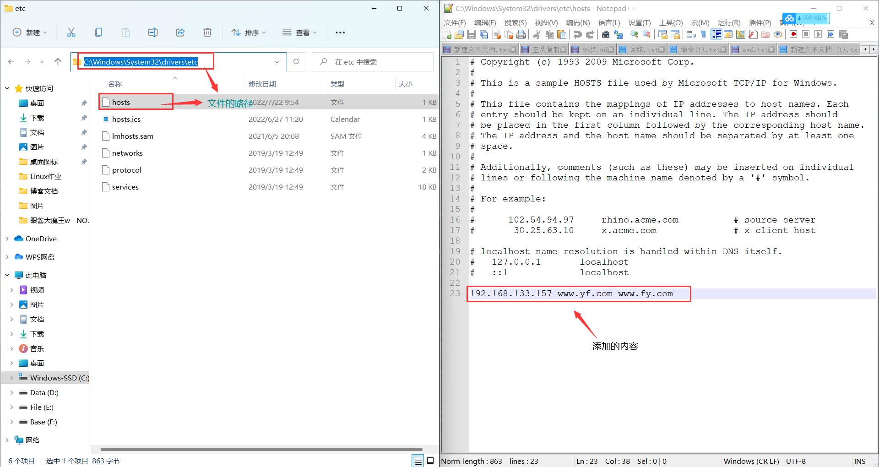The width and height of the screenshot is (879, 467).
Task: Click the Find binoculars icon in Notepad++
Action: point(606,35)
